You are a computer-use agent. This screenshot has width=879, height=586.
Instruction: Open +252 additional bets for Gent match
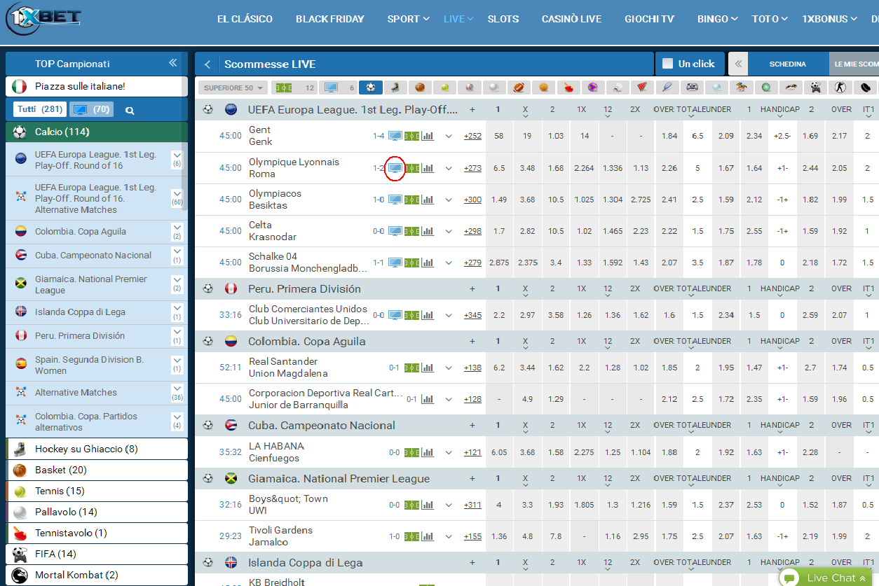[473, 136]
